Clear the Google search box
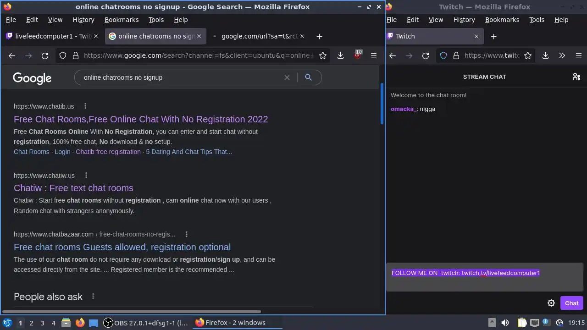This screenshot has width=587, height=330. coord(287,77)
